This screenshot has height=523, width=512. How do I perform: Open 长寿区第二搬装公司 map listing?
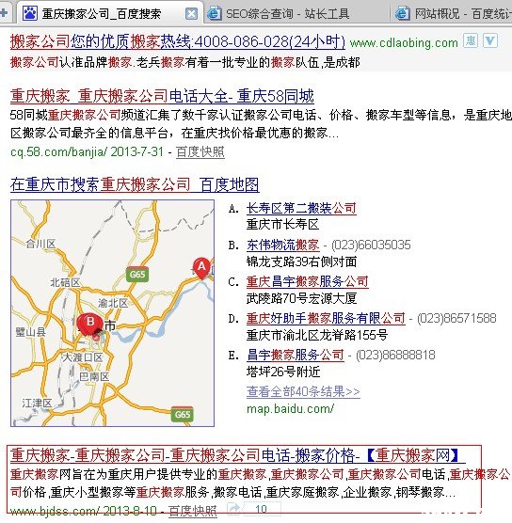click(301, 209)
